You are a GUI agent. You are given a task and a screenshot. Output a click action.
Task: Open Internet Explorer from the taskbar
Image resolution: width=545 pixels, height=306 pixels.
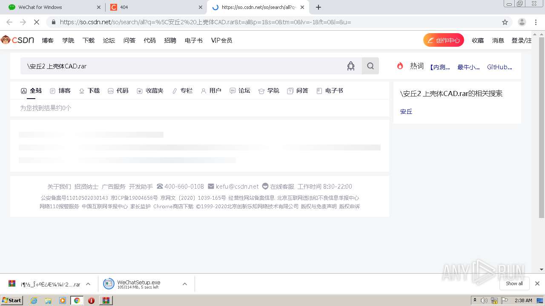[34, 300]
